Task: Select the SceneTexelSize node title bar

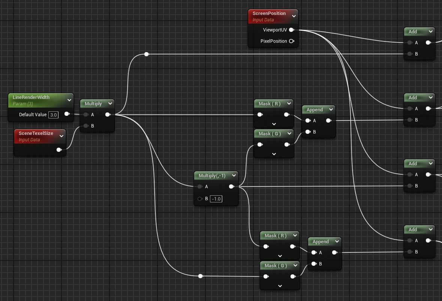Action: pyautogui.click(x=36, y=133)
